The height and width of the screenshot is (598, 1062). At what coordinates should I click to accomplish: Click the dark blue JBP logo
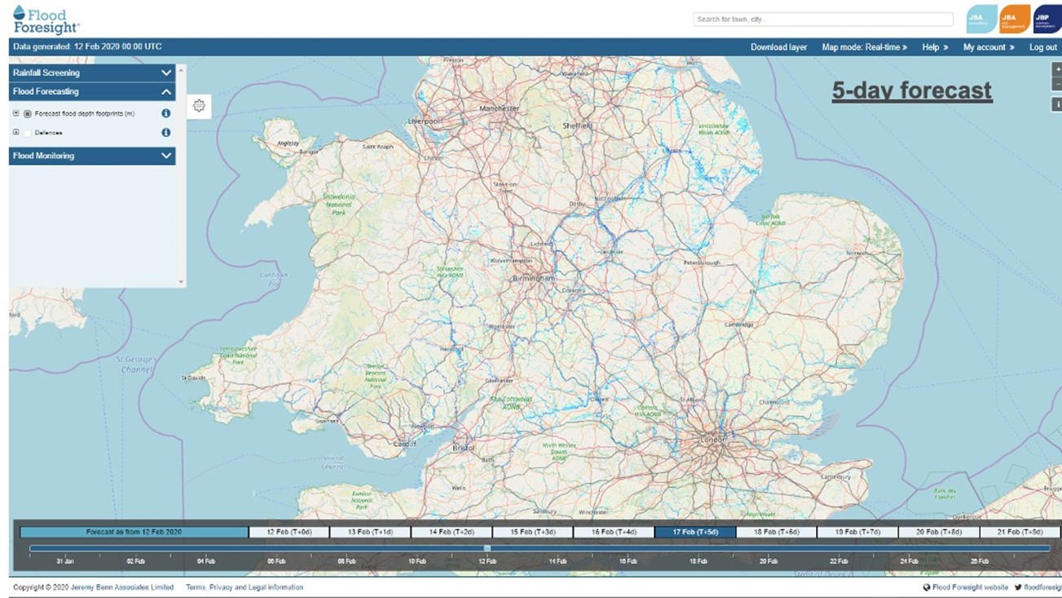click(x=1046, y=20)
